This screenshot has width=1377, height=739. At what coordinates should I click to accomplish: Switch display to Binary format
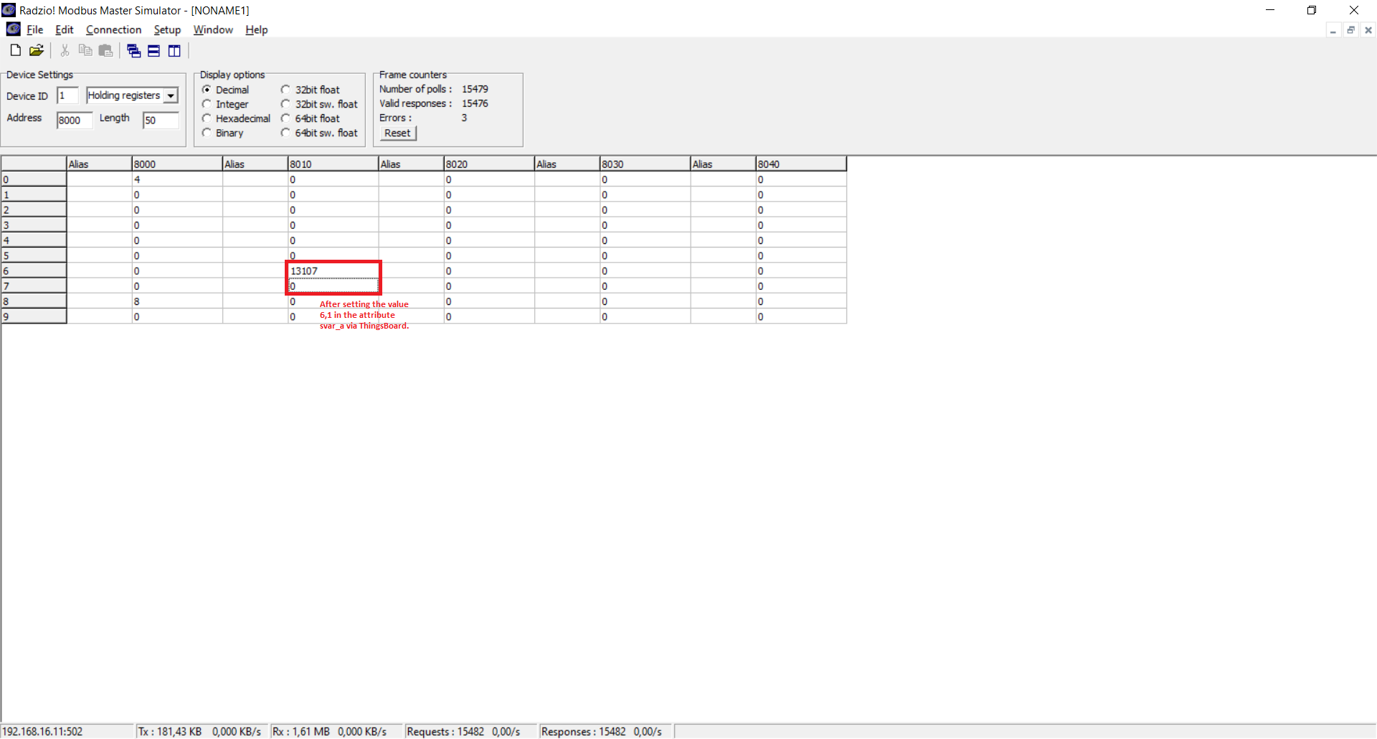coord(207,133)
